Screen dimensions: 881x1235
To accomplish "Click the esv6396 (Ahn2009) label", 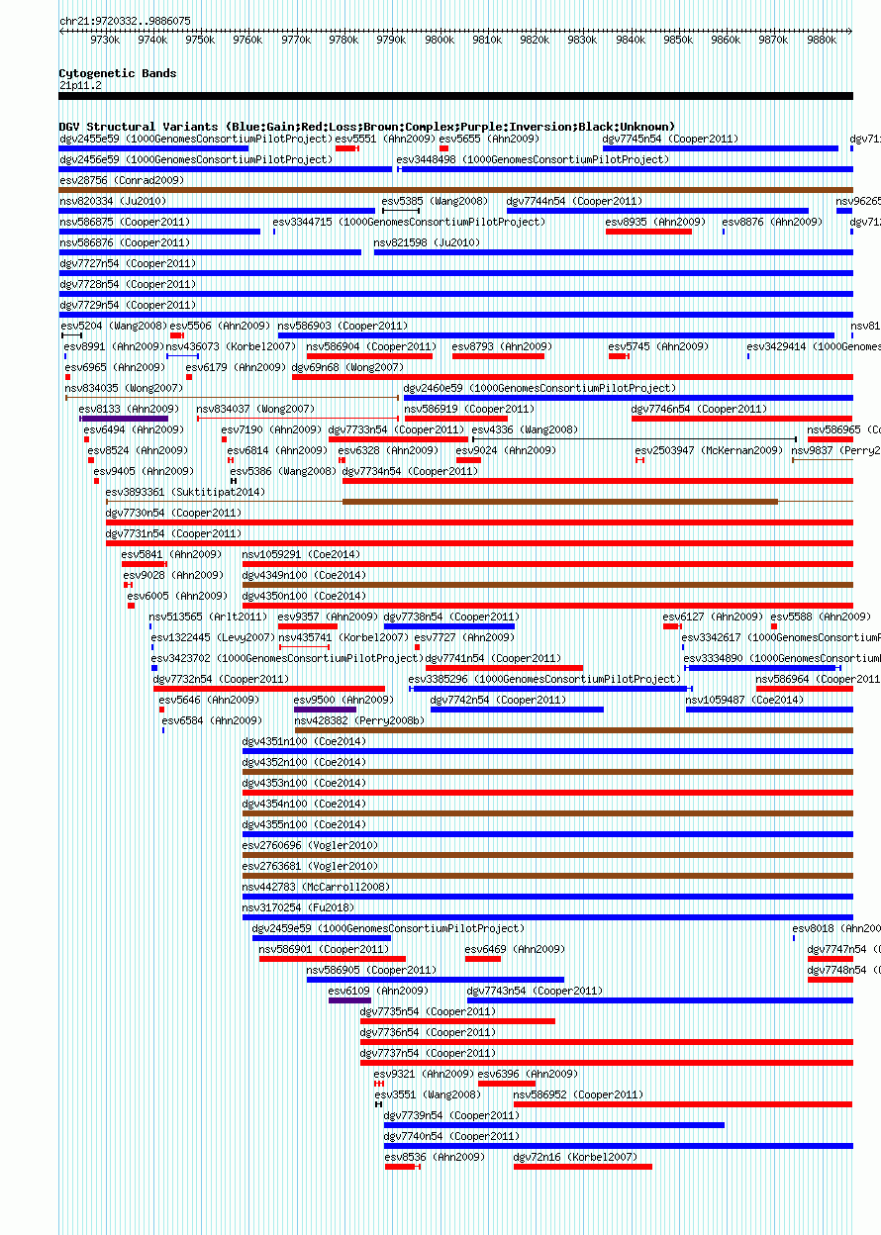I will 528,1074.
